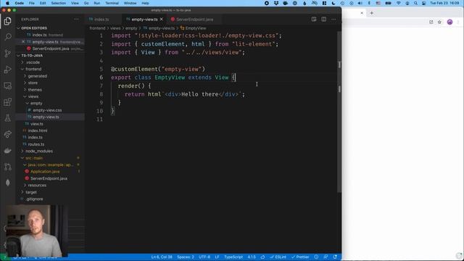Expand the node_modules folder
The width and height of the screenshot is (464, 261).
pyautogui.click(x=39, y=151)
